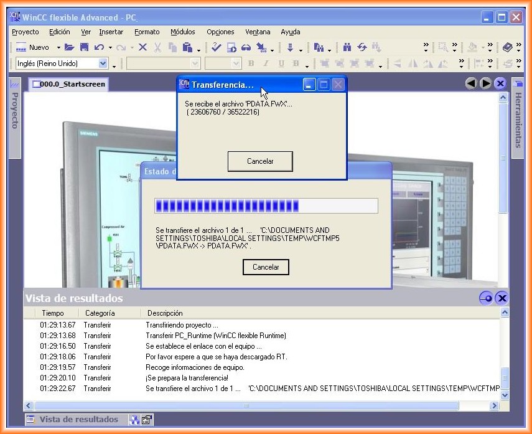Select the 000.0_Startscreen tab
Viewport: 532px width, 434px height.
68,84
